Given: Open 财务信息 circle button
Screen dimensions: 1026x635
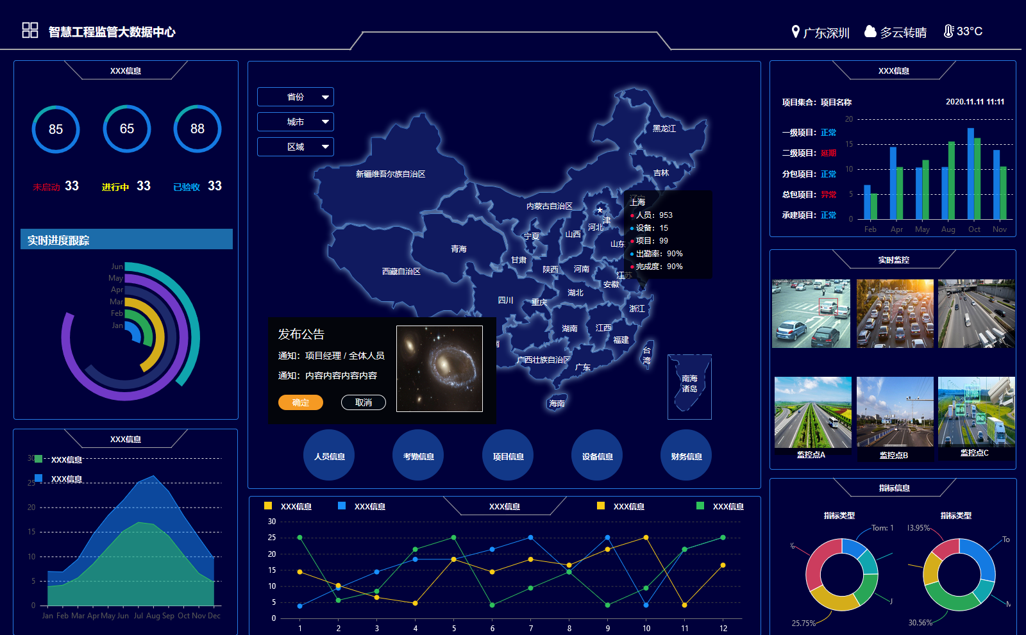Looking at the screenshot, I should 686,456.
